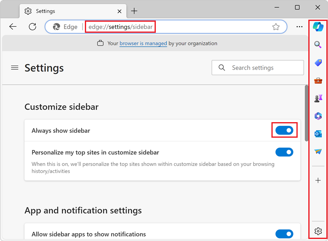Turn off Personalize my top sites toggle
This screenshot has height=241, width=328.
coord(285,152)
